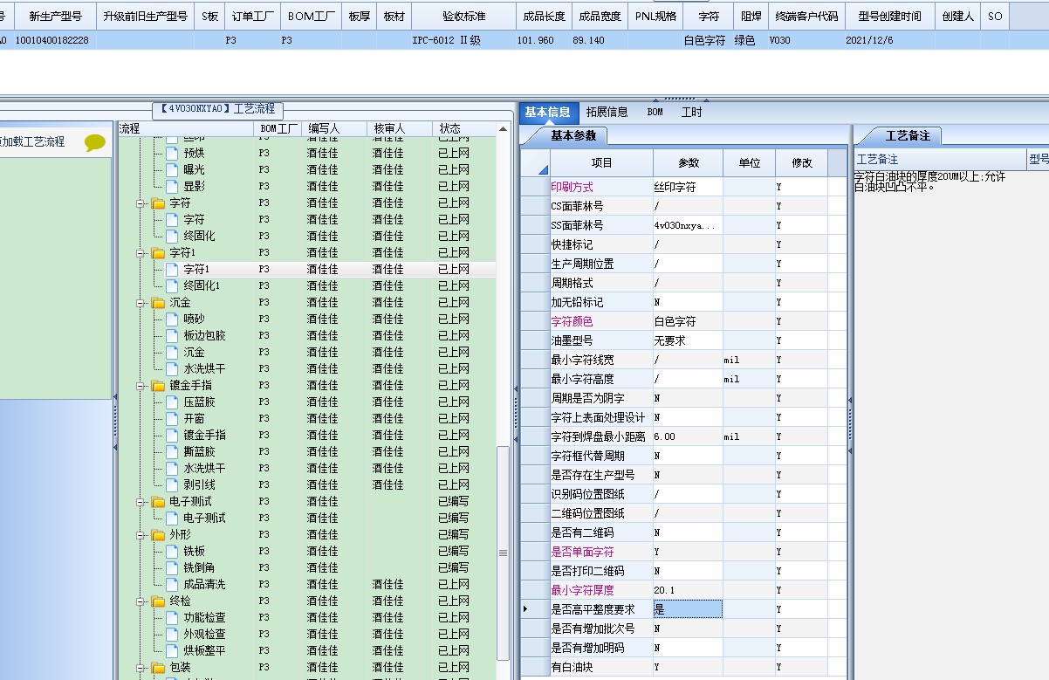Collapse the 字符1 tree group
This screenshot has width=1049, height=680.
pyautogui.click(x=140, y=253)
